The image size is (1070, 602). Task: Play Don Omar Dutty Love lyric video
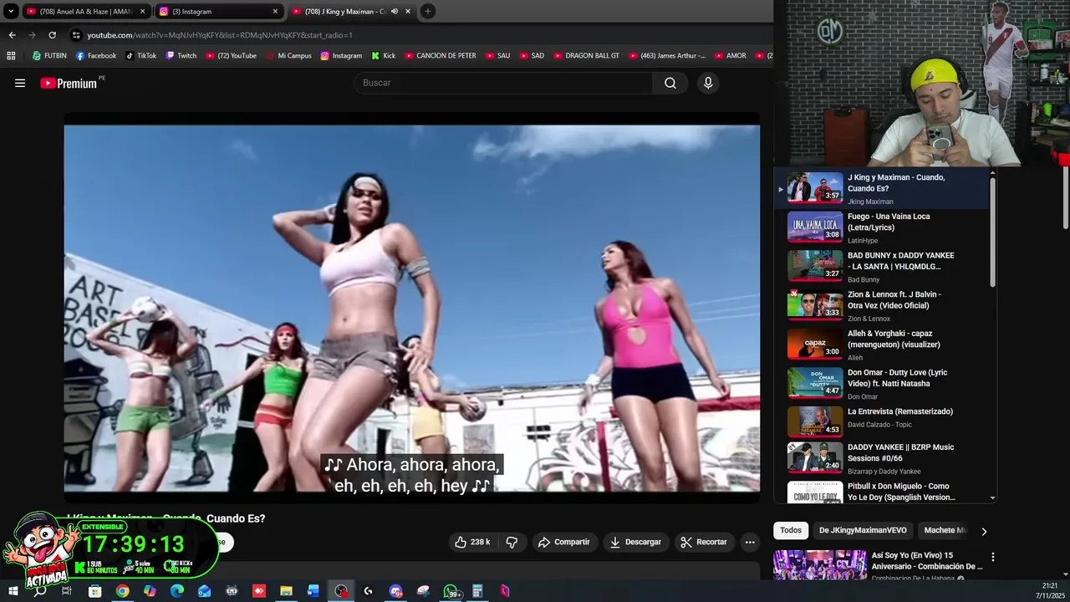point(882,384)
